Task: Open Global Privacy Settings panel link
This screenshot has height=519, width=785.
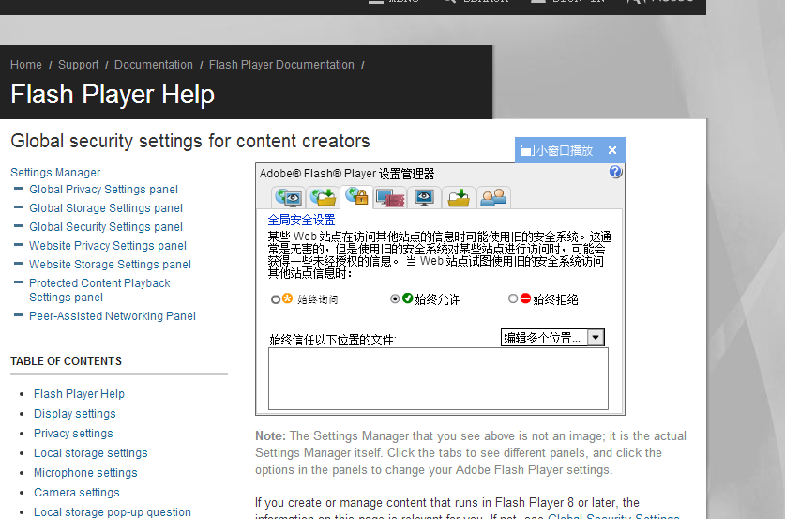Action: (x=103, y=190)
